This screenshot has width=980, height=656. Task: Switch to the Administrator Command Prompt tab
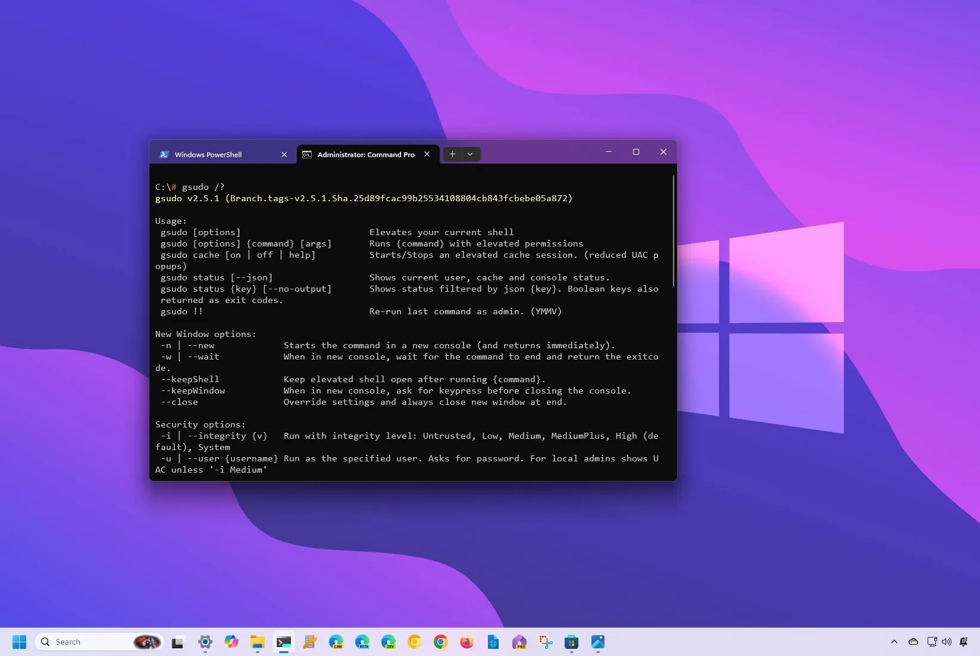click(365, 154)
